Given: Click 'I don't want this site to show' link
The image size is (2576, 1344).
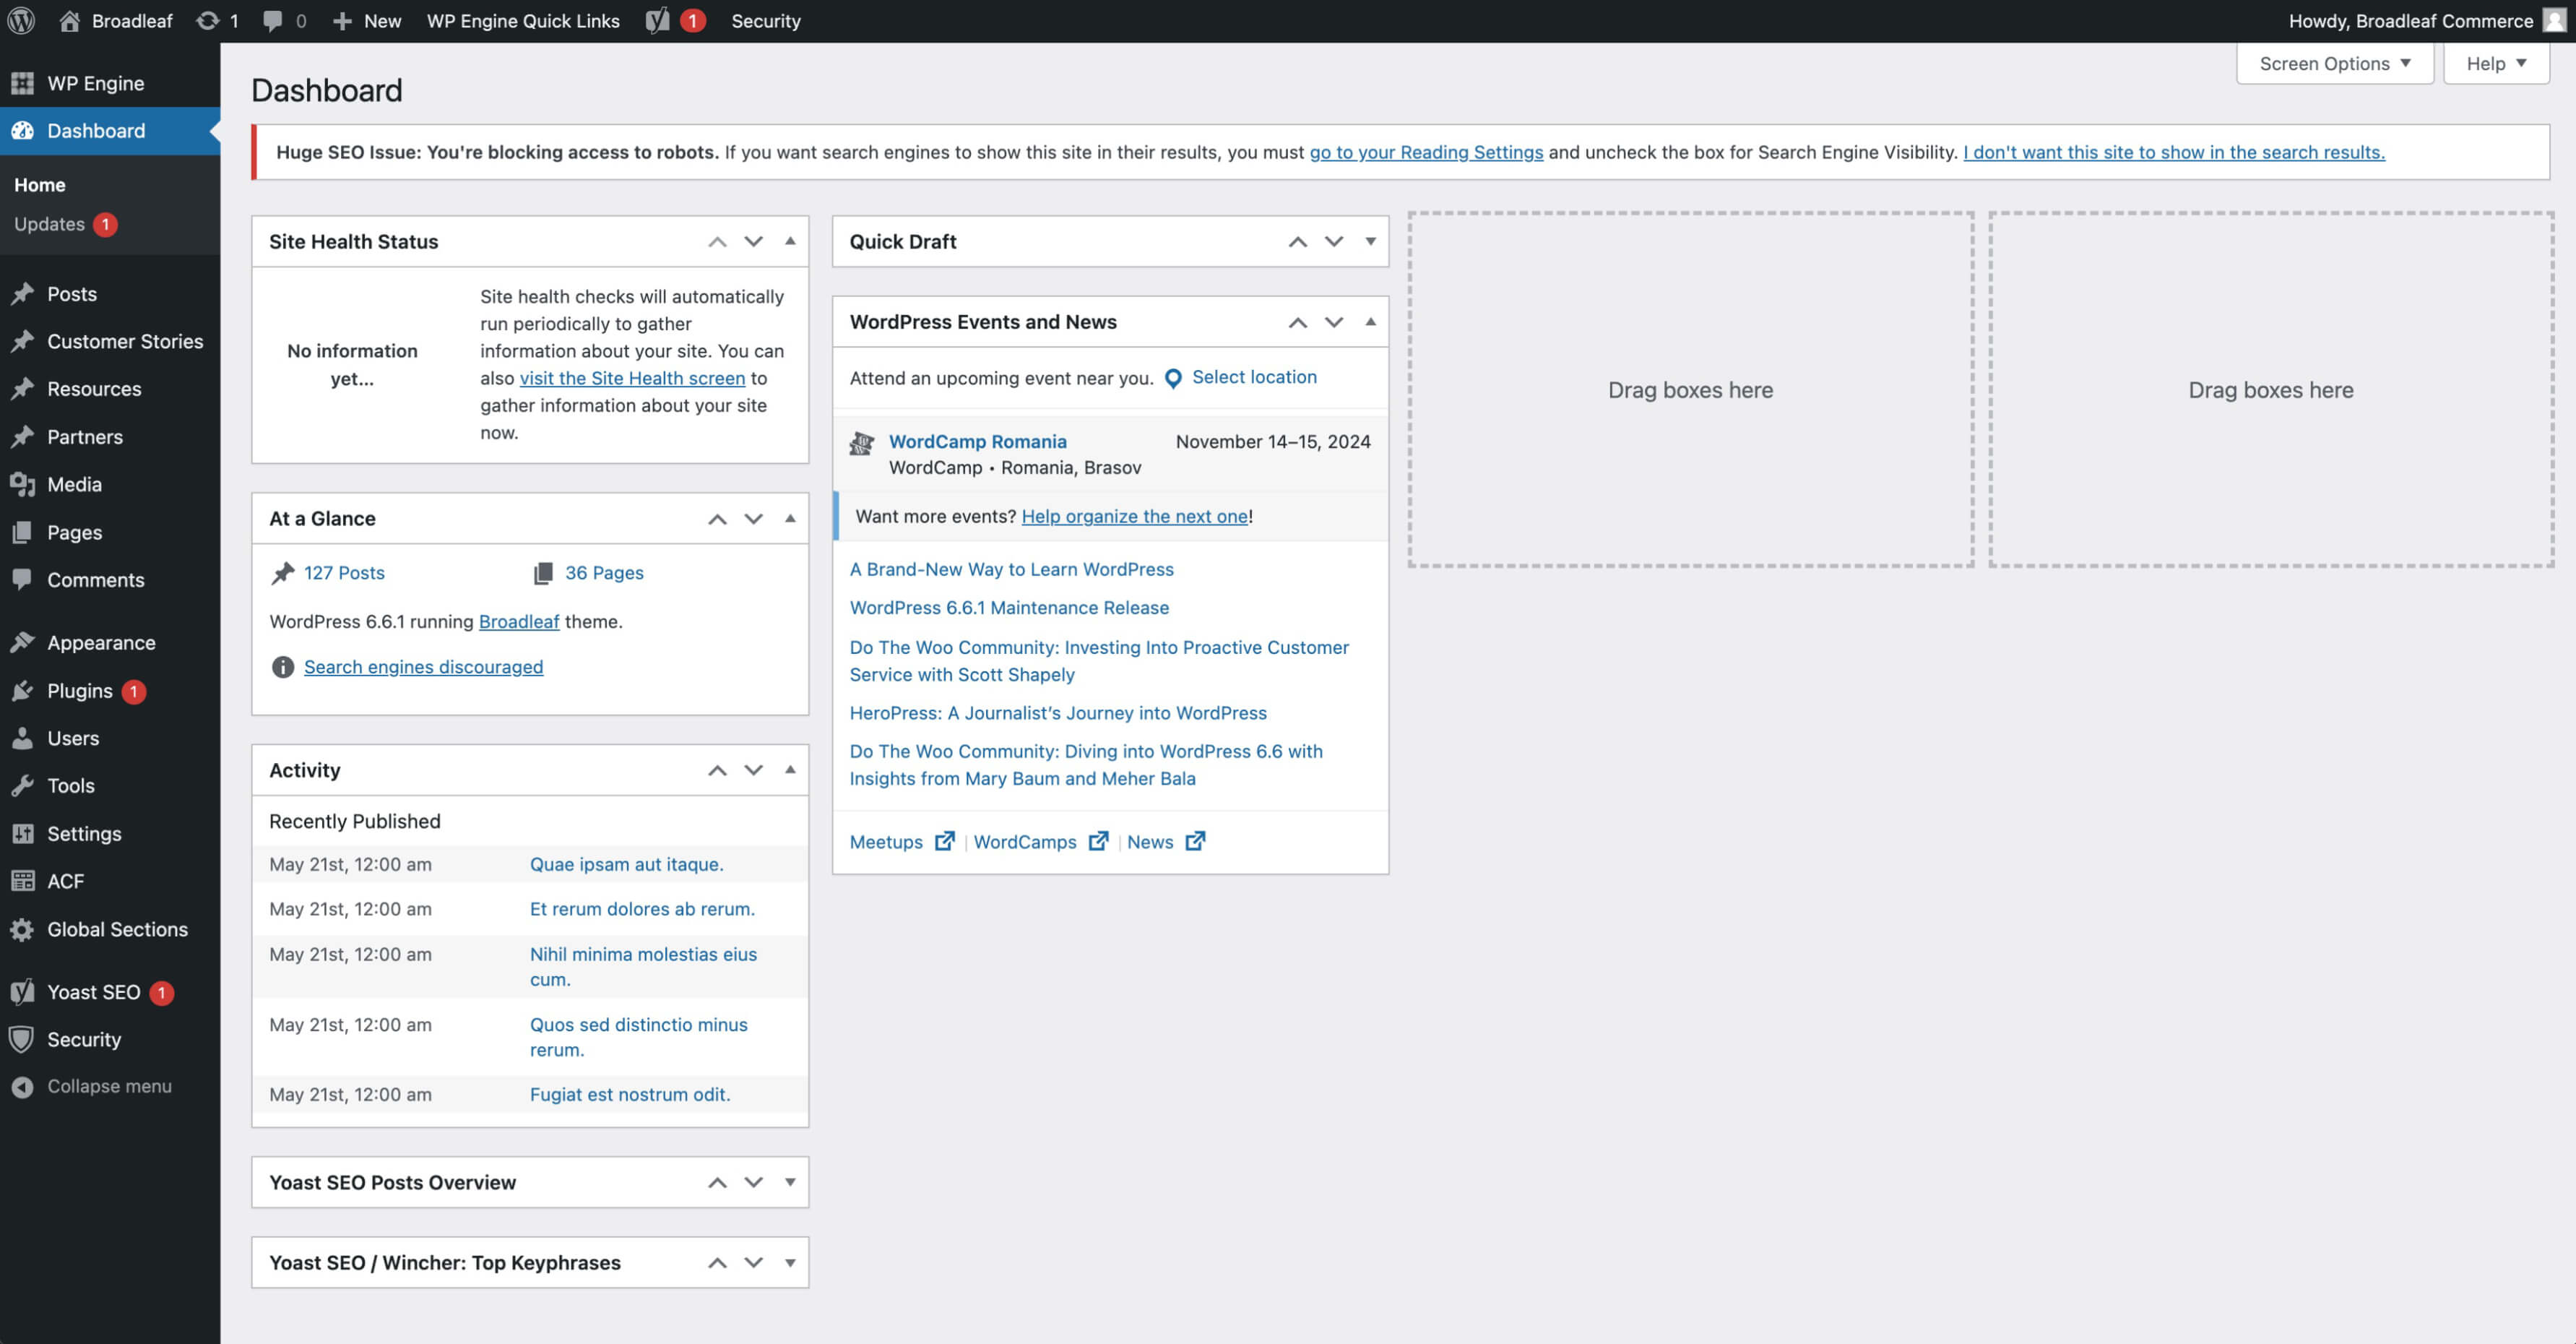Looking at the screenshot, I should click(2173, 152).
